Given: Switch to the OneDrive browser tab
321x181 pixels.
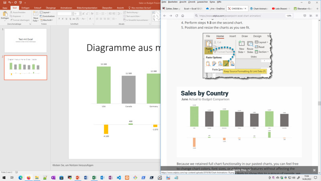Looking at the screenshot, I should [x=215, y=8].
